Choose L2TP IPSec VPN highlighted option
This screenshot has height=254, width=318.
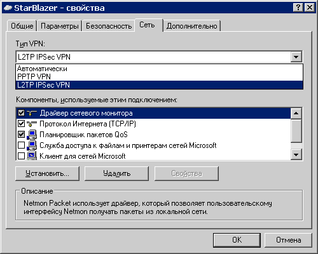tap(159, 85)
